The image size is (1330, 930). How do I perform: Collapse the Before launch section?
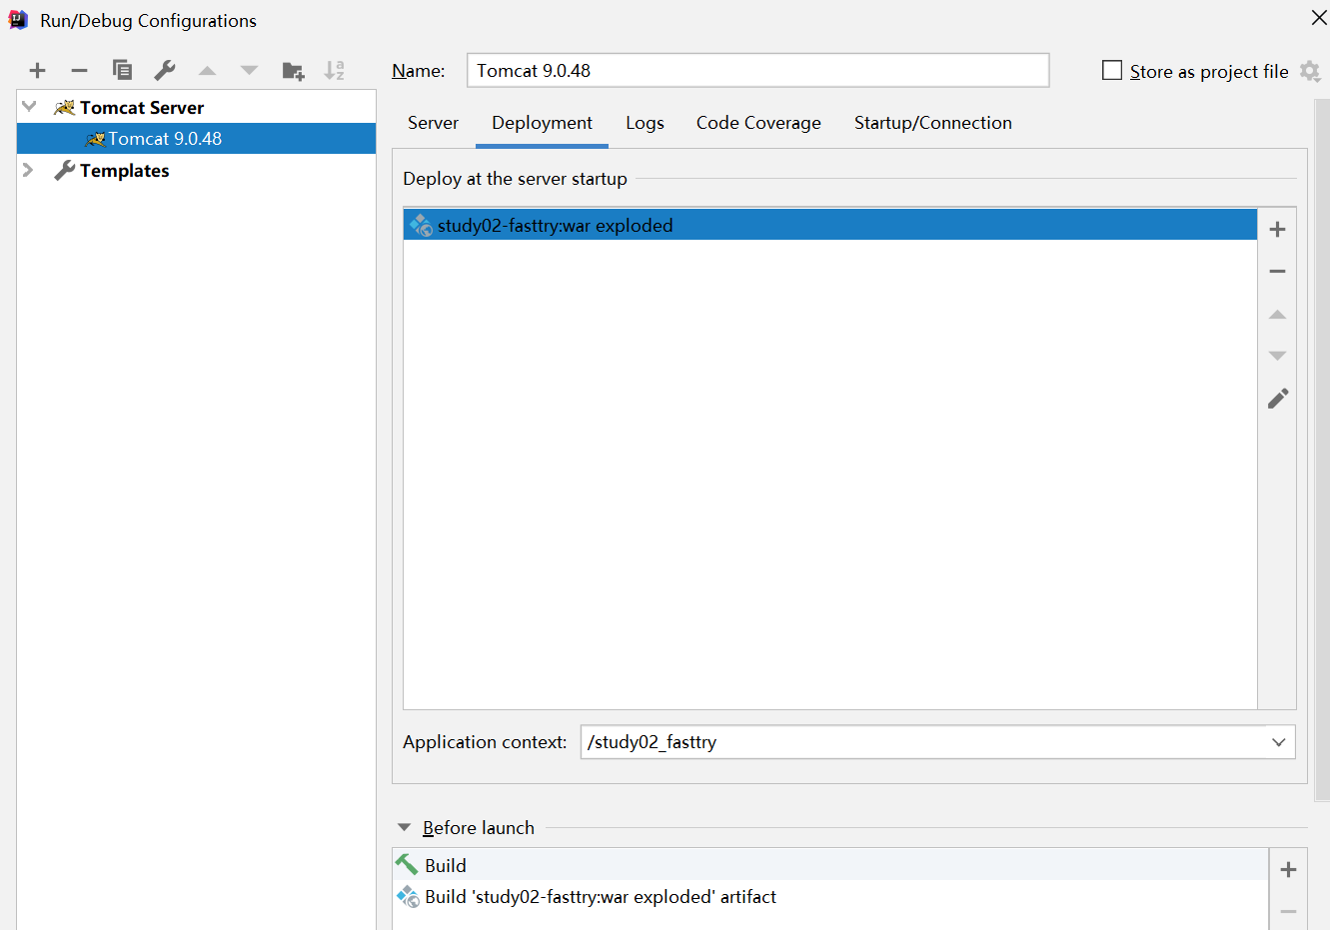point(404,827)
